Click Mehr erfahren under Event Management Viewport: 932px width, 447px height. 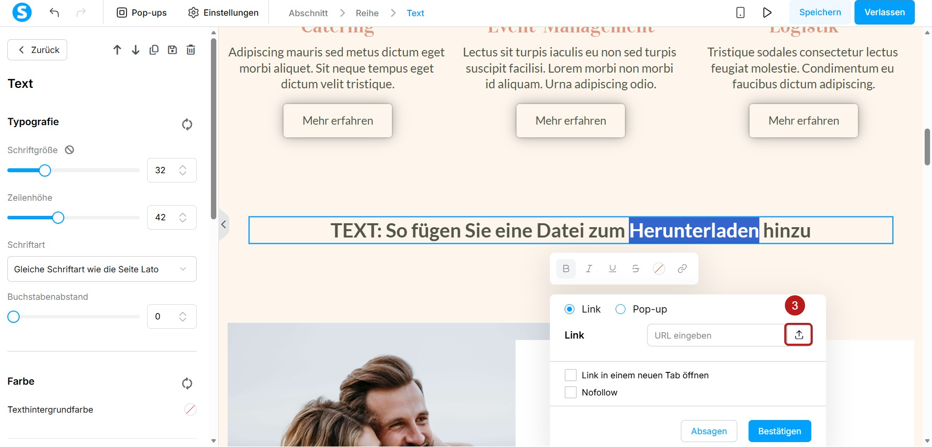click(x=570, y=121)
